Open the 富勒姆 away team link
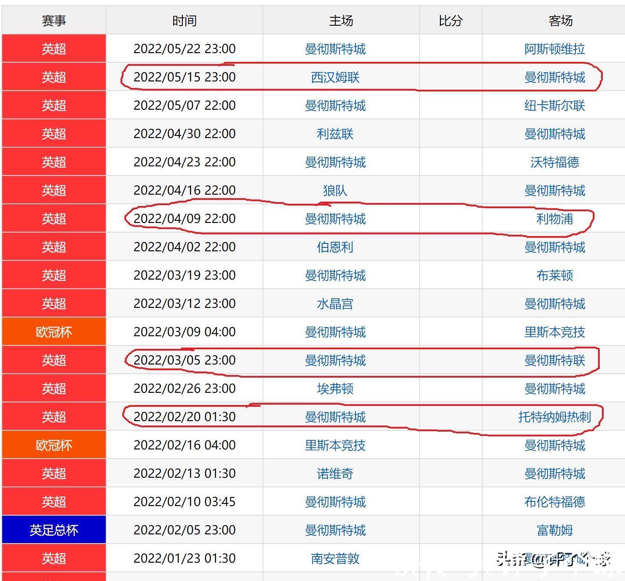 pos(554,530)
